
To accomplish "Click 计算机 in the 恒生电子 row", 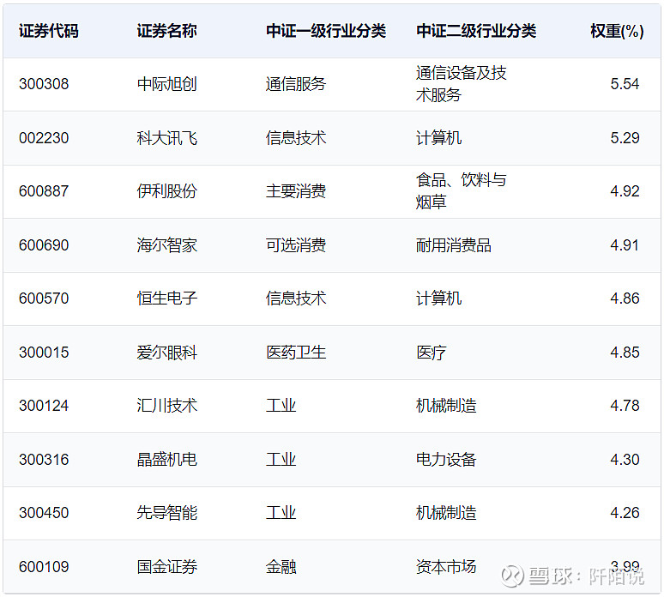I will coord(438,298).
